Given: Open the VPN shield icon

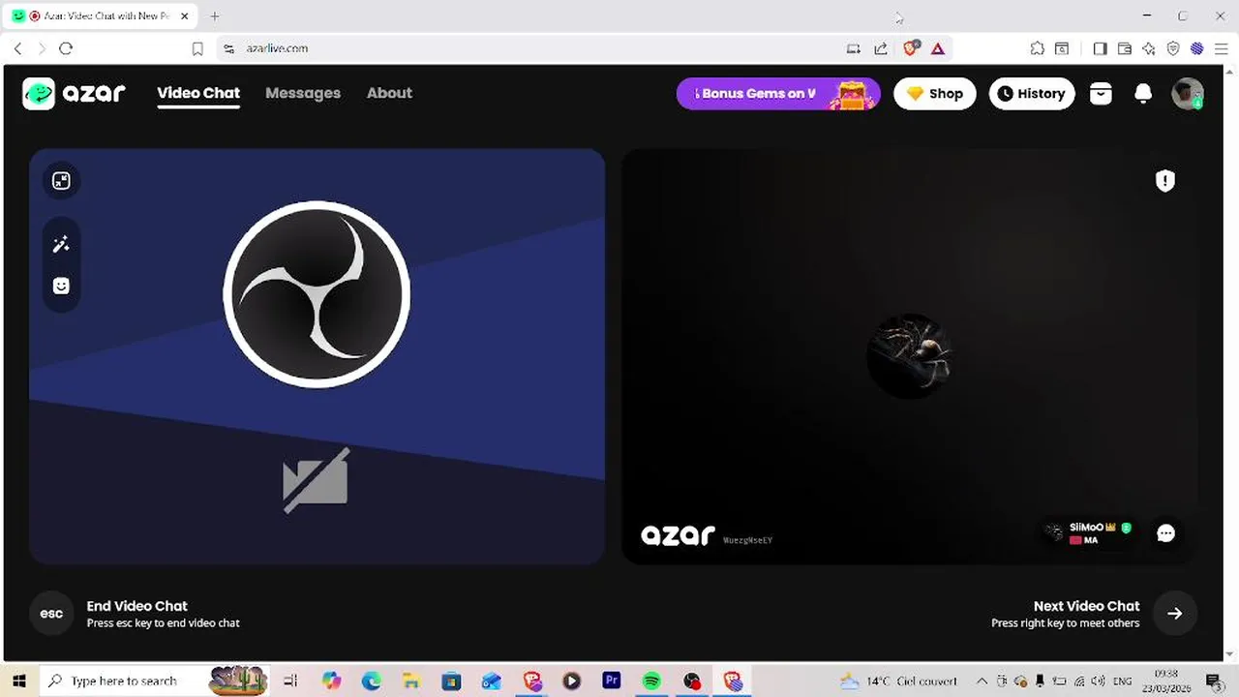Looking at the screenshot, I should point(1173,48).
